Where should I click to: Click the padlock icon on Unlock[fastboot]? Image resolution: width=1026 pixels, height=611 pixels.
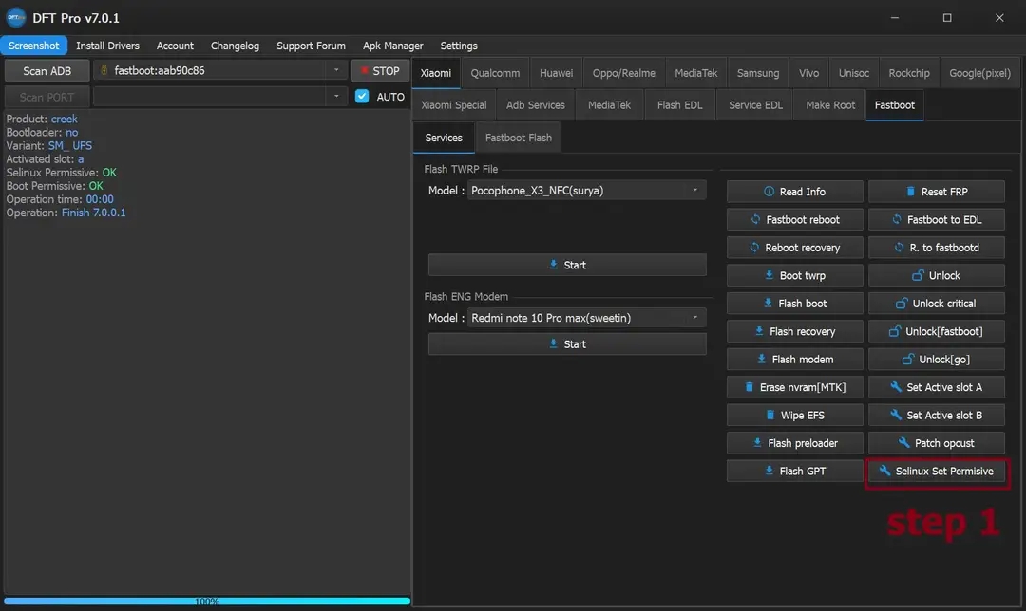tap(895, 331)
